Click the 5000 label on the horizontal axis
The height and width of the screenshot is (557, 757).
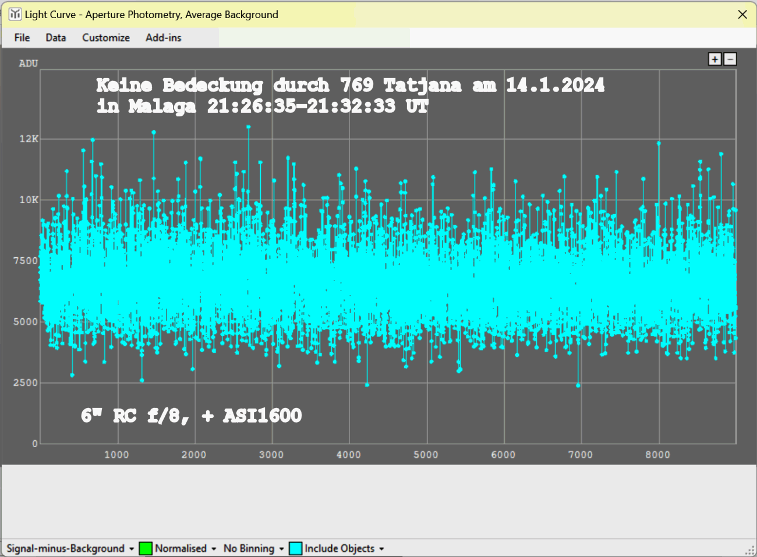tap(426, 455)
